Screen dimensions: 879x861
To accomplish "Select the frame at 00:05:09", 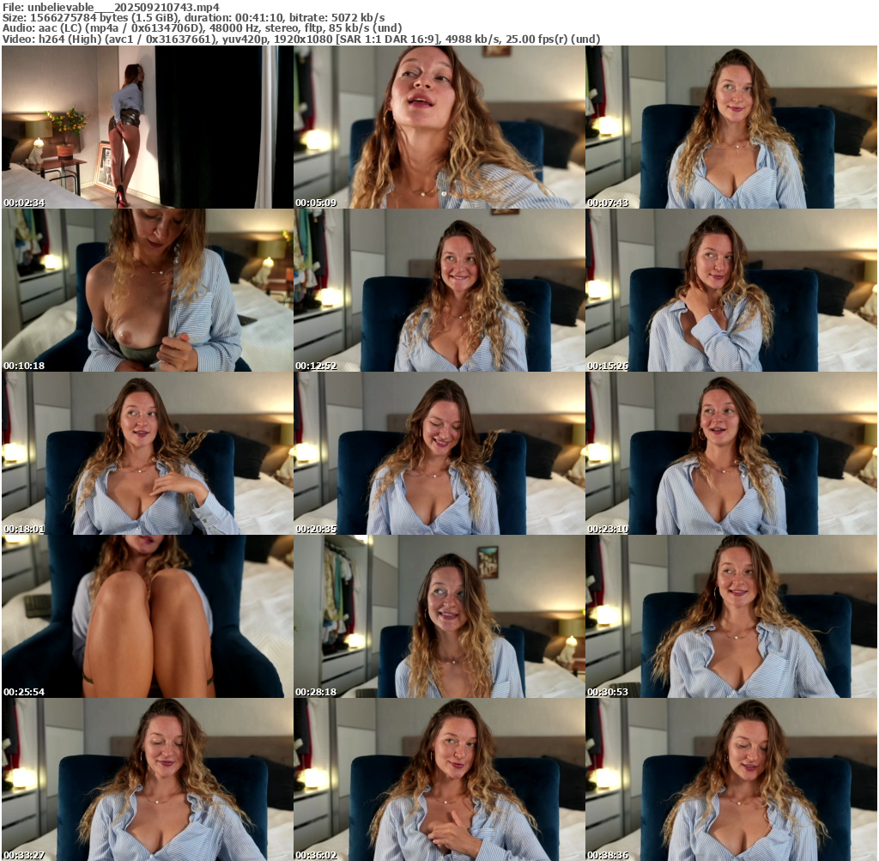I will click(439, 127).
